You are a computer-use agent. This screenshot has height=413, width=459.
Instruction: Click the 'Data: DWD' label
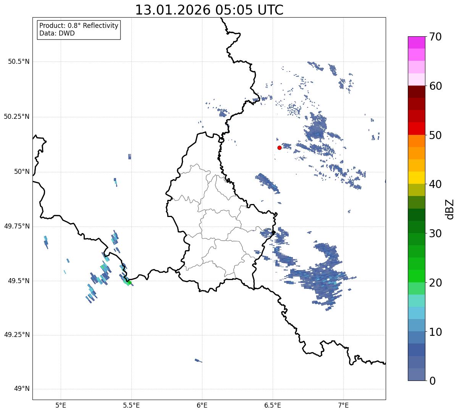pos(57,33)
